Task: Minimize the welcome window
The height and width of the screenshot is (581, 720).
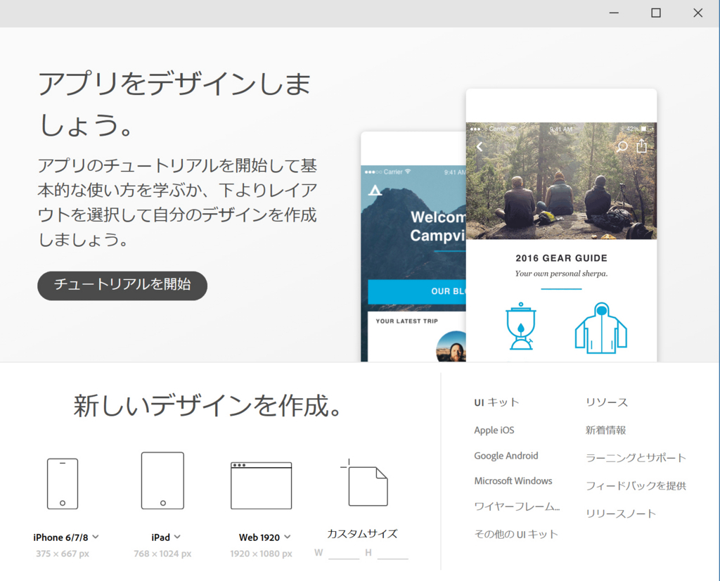Action: [614, 13]
